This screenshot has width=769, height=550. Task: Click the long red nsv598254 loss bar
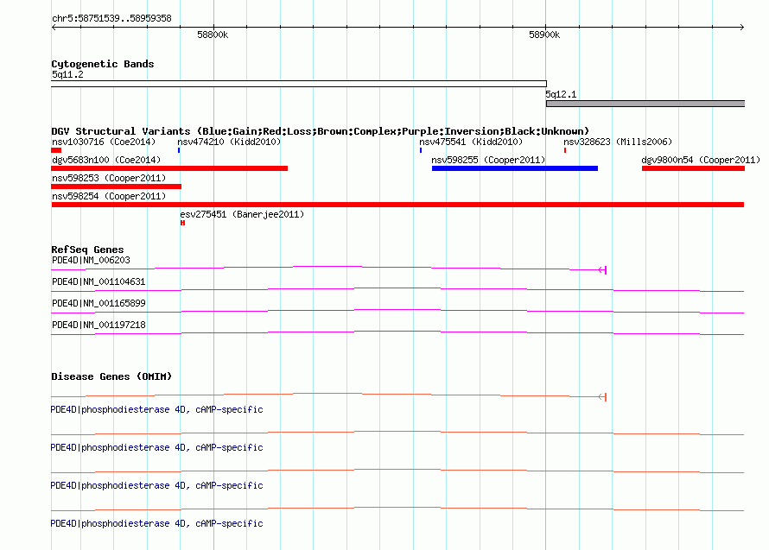coord(397,205)
